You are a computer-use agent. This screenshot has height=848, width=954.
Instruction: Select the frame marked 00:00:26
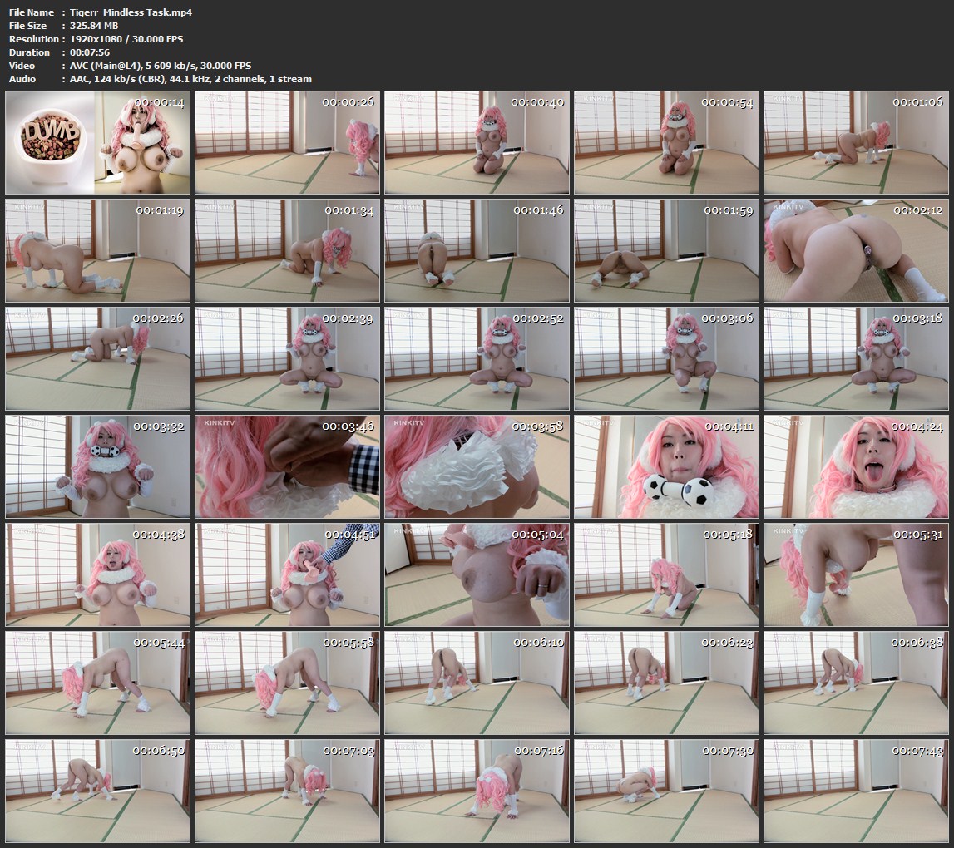tap(288, 143)
